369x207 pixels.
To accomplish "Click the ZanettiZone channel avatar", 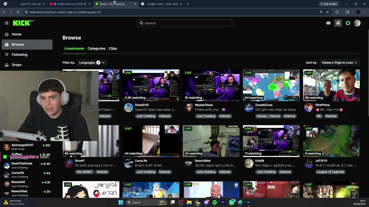I will point(249,108).
